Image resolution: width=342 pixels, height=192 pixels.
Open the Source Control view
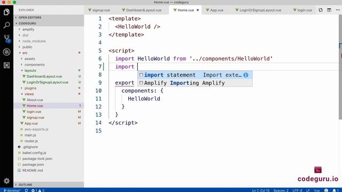click(7, 38)
